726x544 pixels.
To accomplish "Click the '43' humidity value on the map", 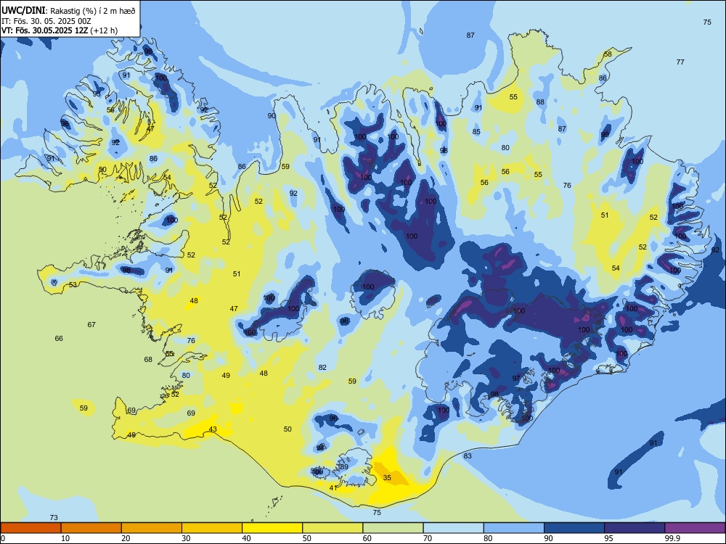I will [213, 429].
